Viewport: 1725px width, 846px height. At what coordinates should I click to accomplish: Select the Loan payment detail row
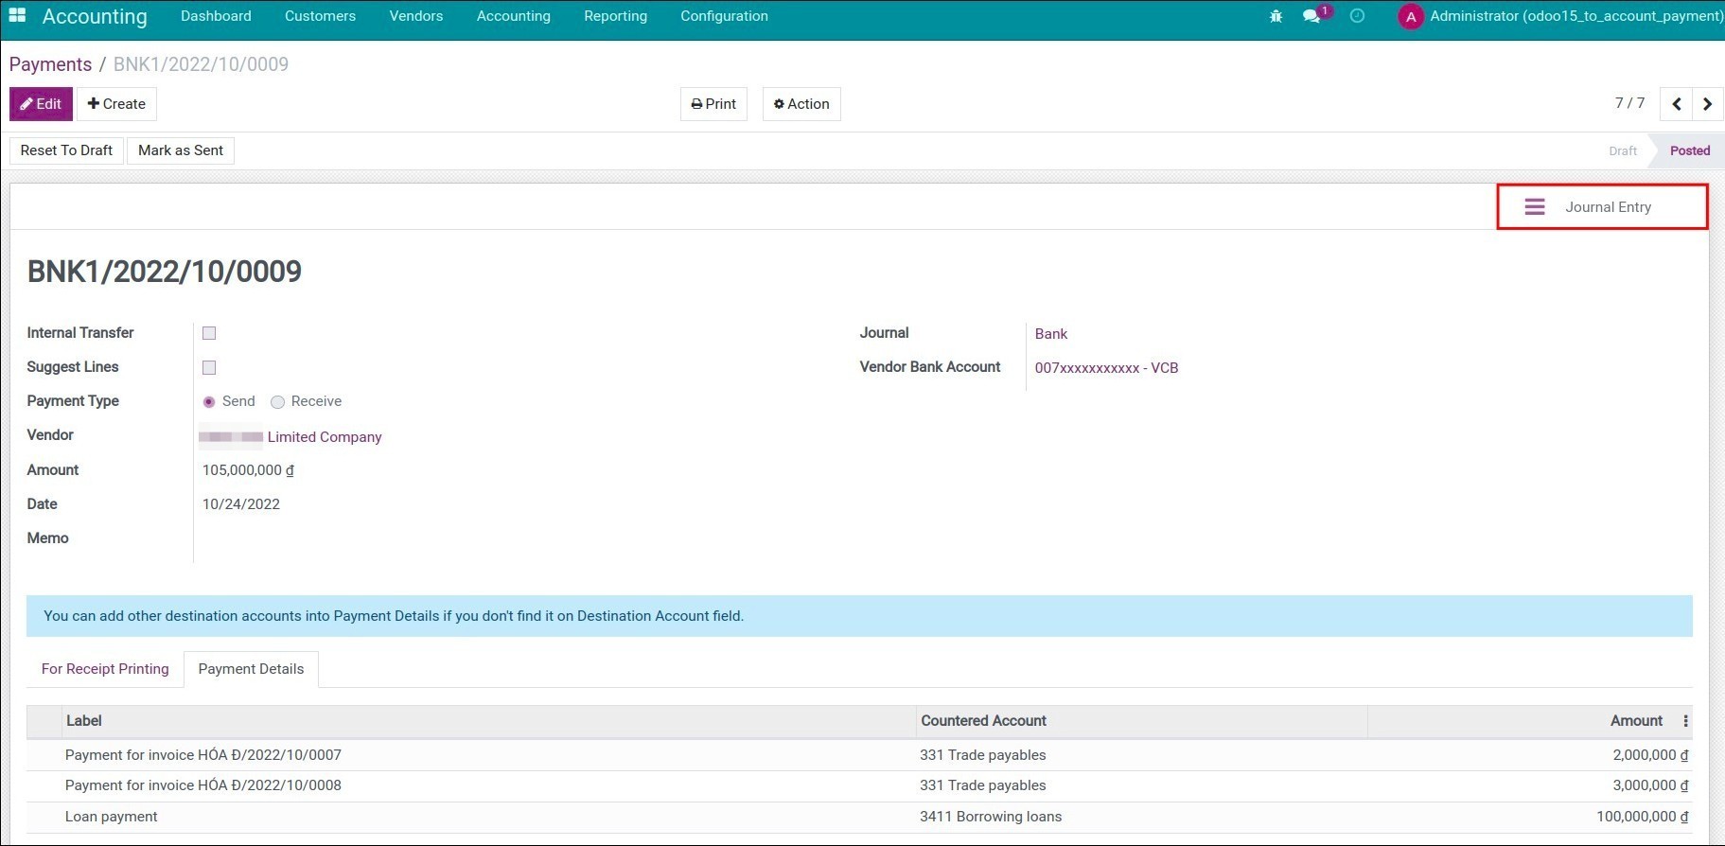pos(473,817)
